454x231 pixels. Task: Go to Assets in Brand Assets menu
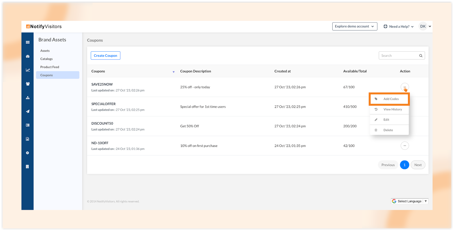pyautogui.click(x=45, y=51)
